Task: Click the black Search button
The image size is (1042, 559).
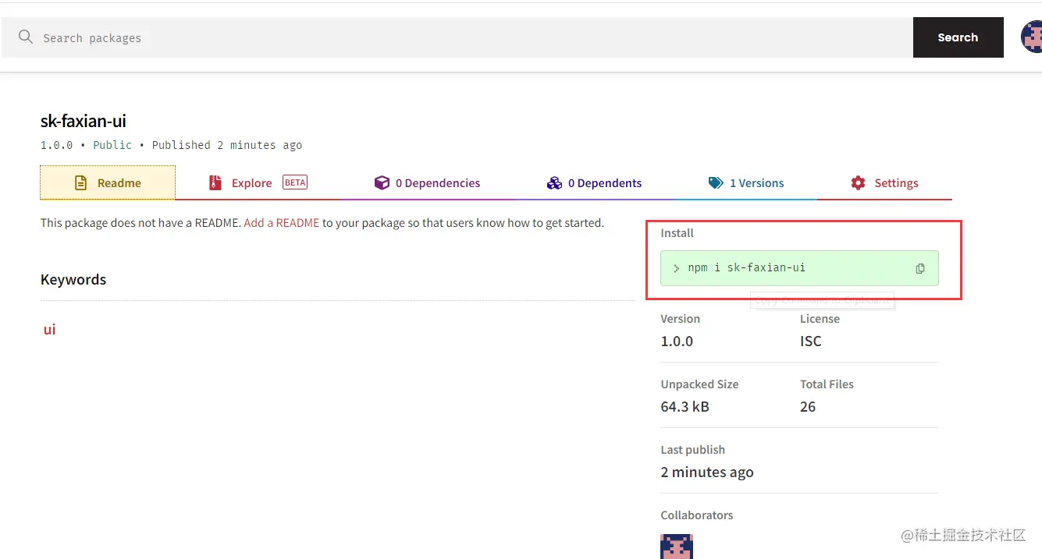Action: click(x=958, y=37)
